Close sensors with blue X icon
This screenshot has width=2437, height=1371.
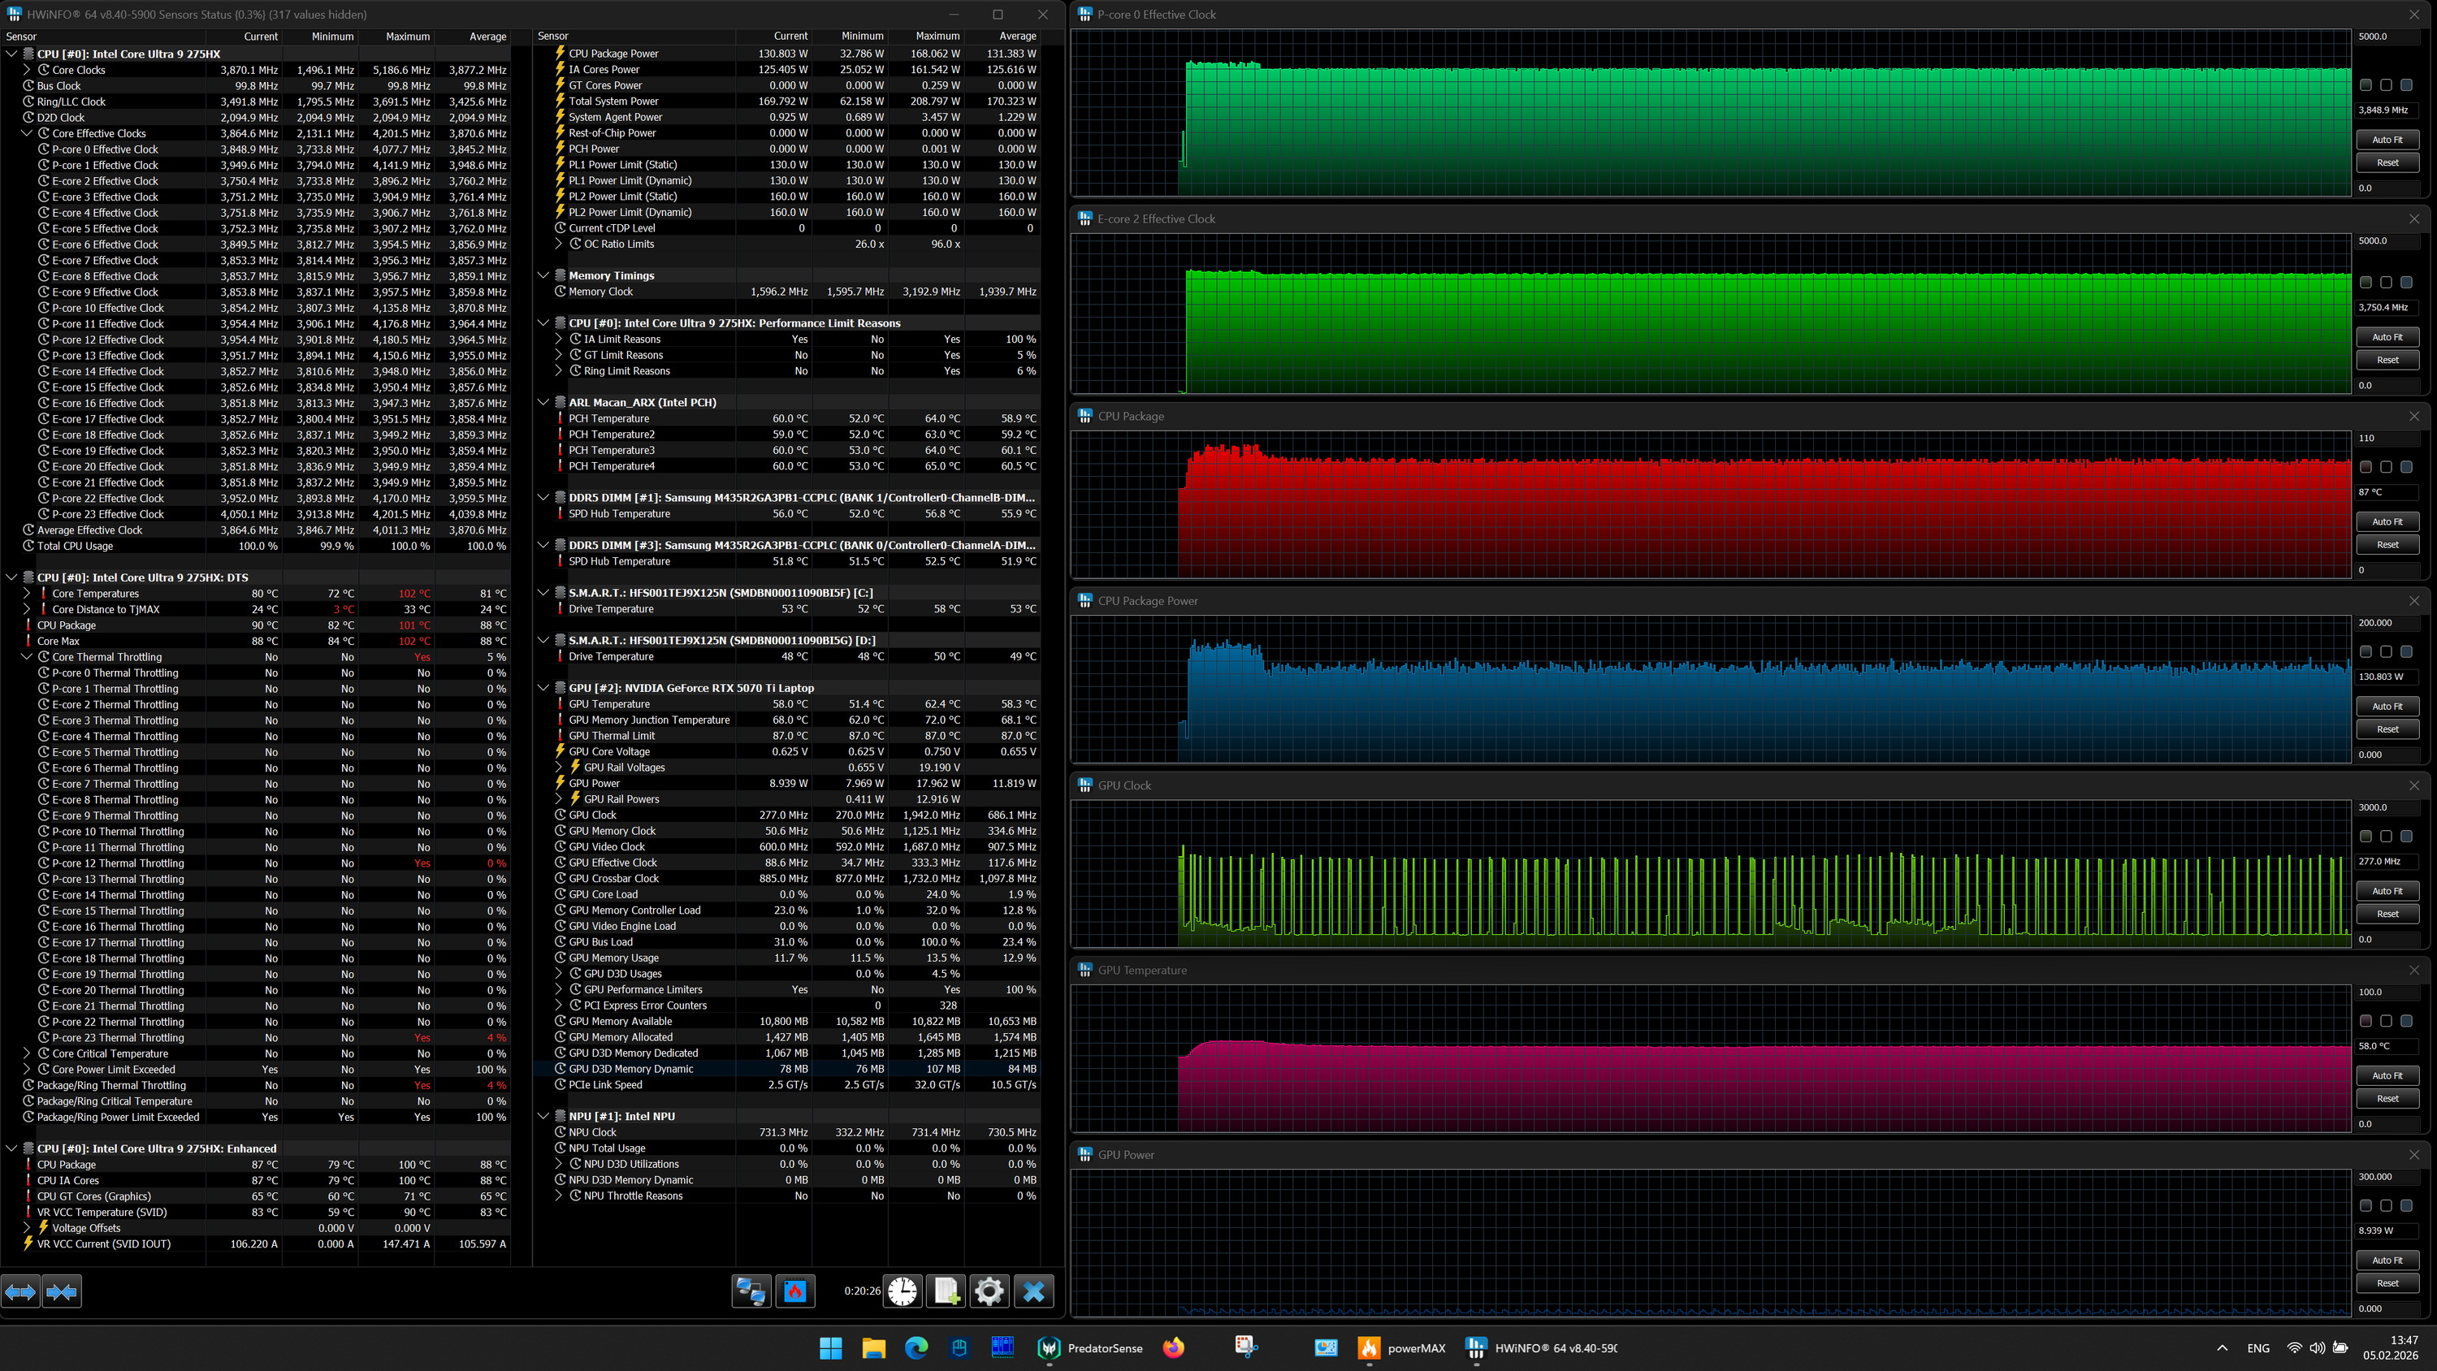pos(1034,1291)
